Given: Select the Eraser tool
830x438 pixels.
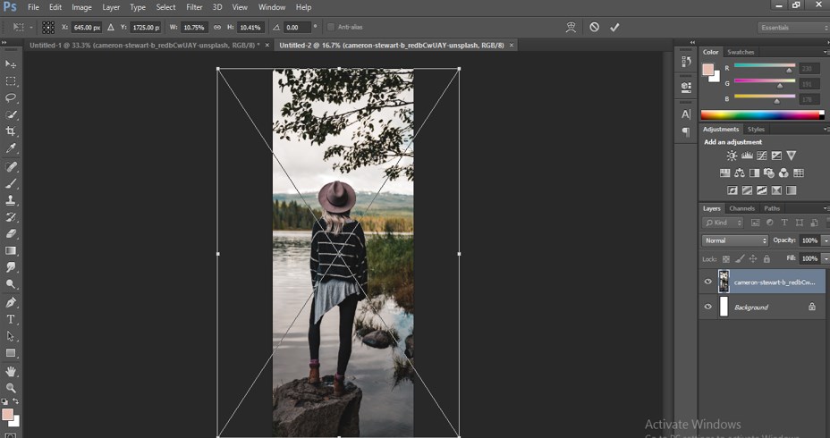Looking at the screenshot, I should (11, 234).
